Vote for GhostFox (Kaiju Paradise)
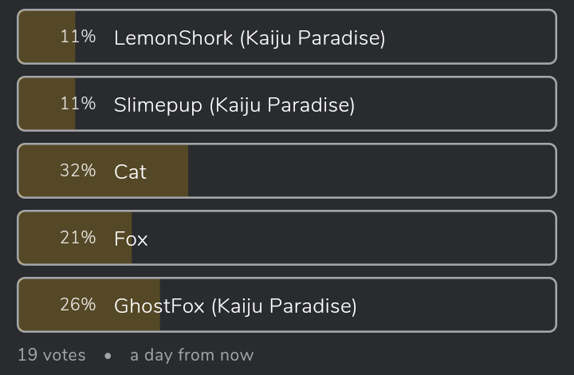Viewport: 574px width, 375px height. point(287,305)
